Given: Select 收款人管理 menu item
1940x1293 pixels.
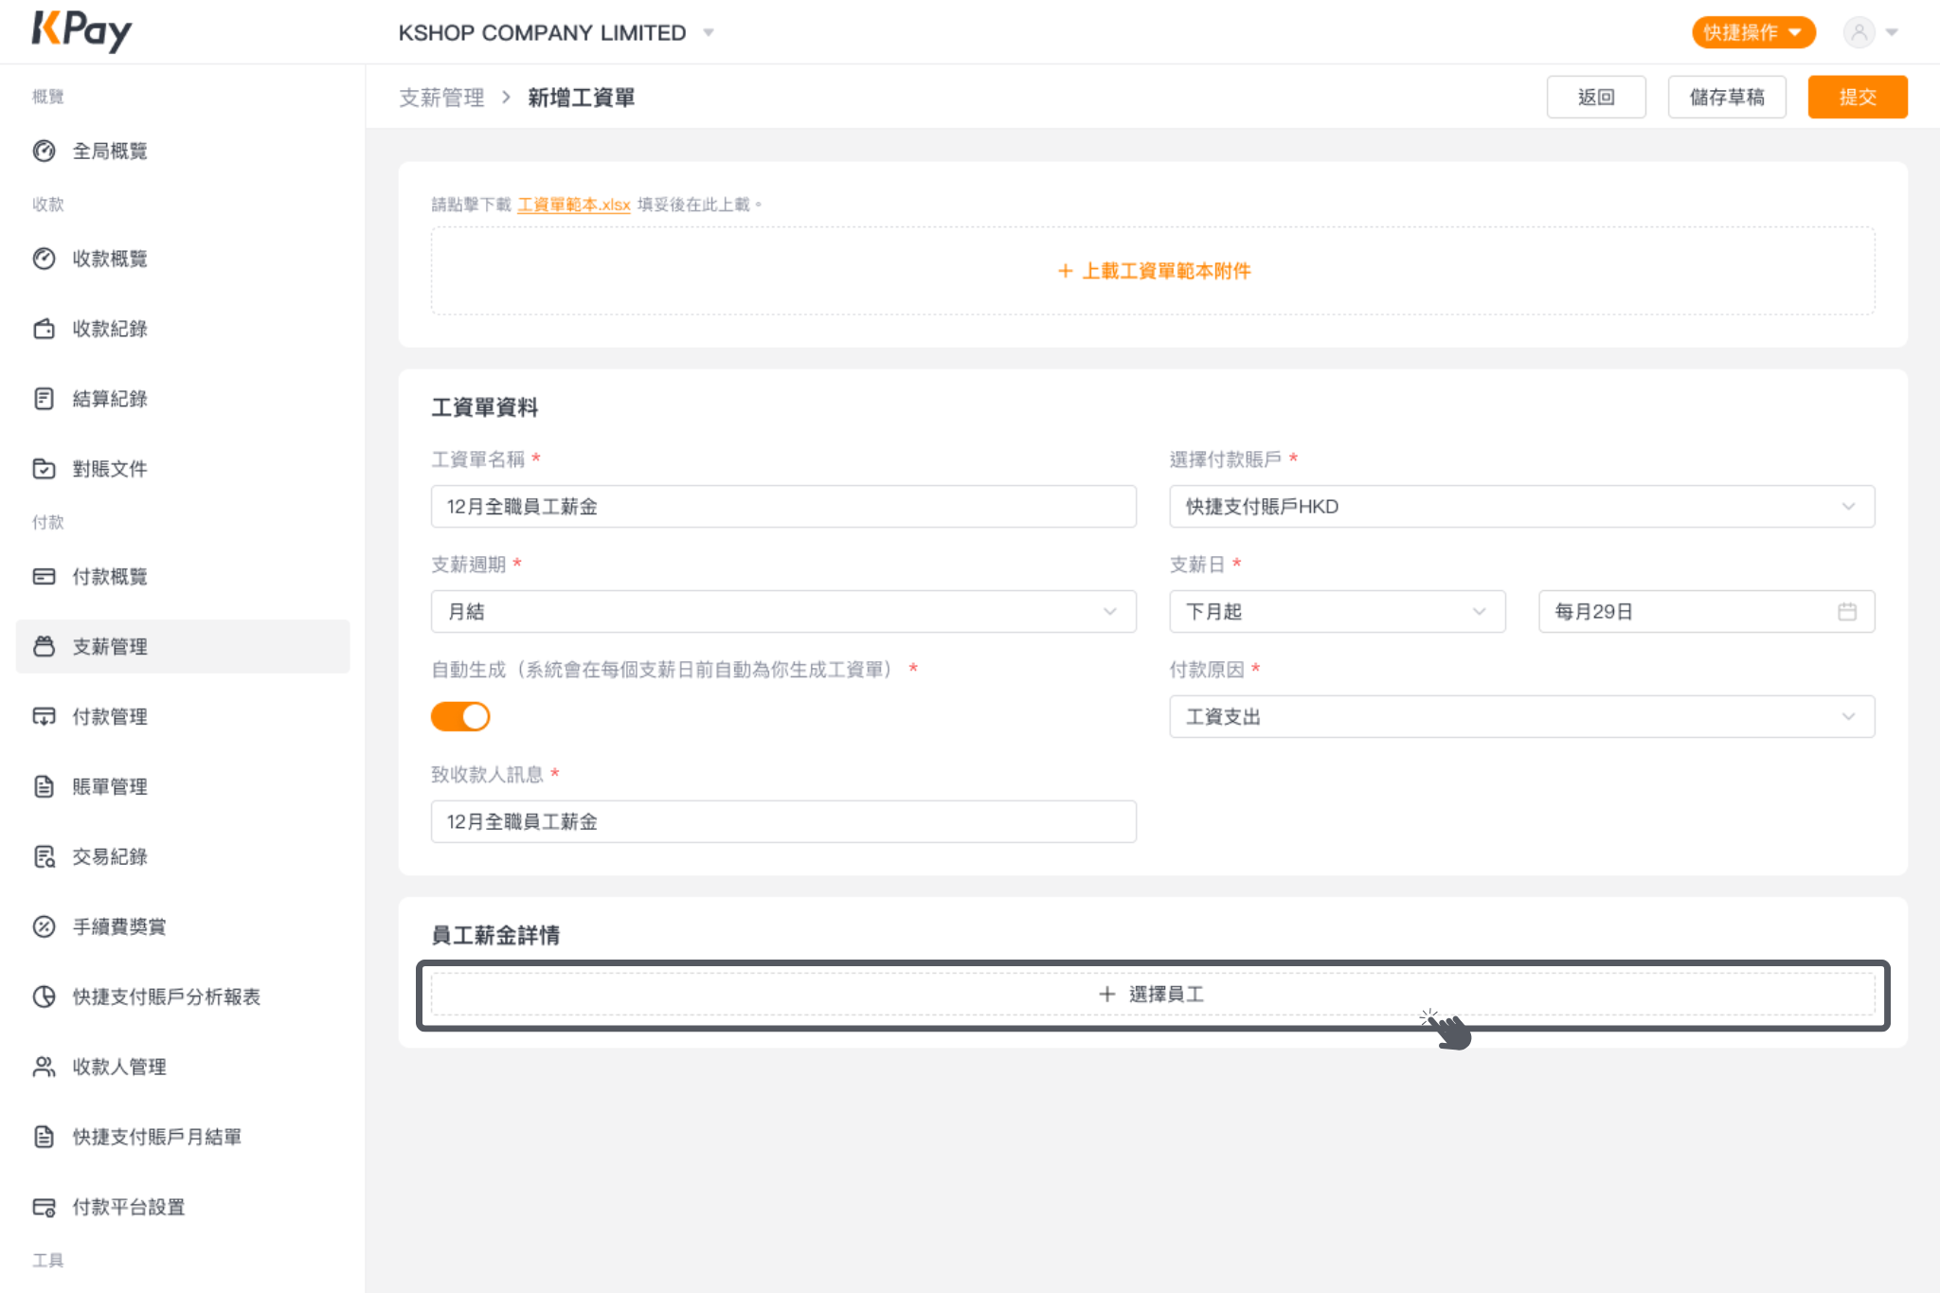Looking at the screenshot, I should 183,1067.
